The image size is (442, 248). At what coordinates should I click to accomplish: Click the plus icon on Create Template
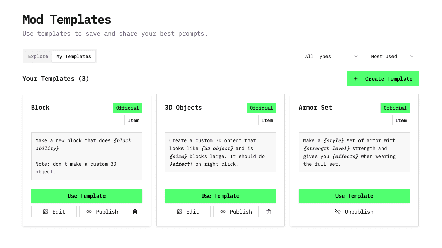(355, 79)
